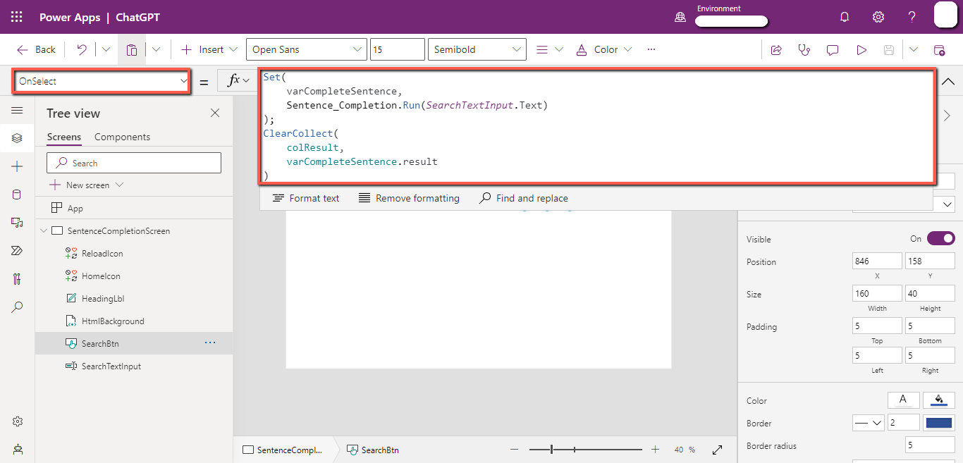
Task: Open the Power Automate panel icon
Action: pos(17,250)
